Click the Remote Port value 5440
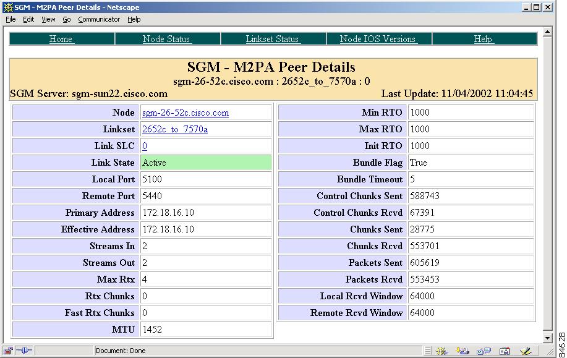The image size is (567, 358). point(152,195)
